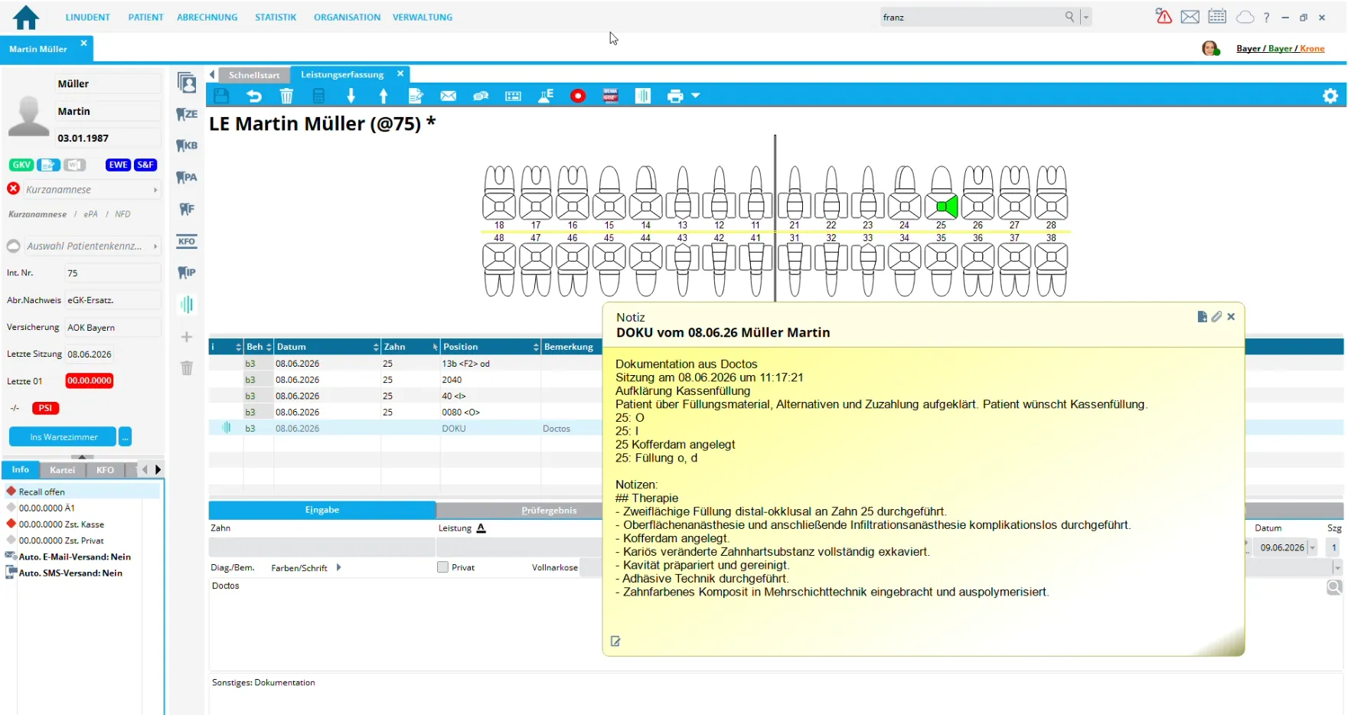
Task: Open the calculator icon in the toolbar
Action: pyautogui.click(x=318, y=96)
